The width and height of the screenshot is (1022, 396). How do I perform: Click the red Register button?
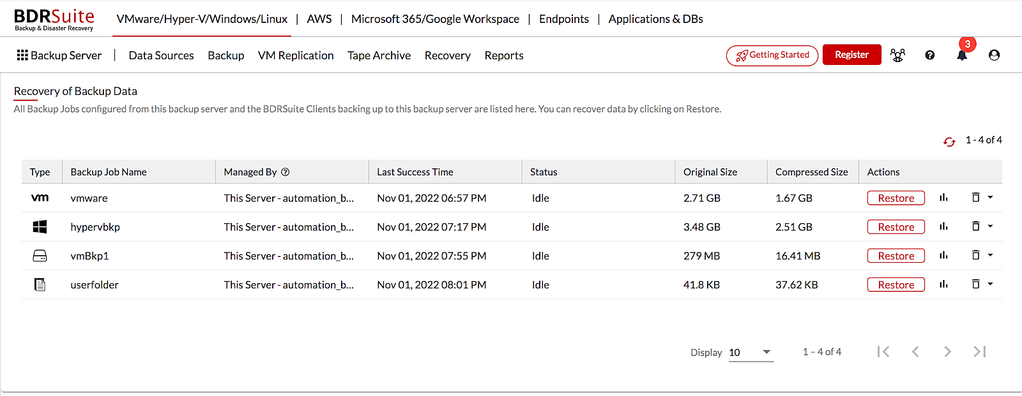[x=852, y=55]
